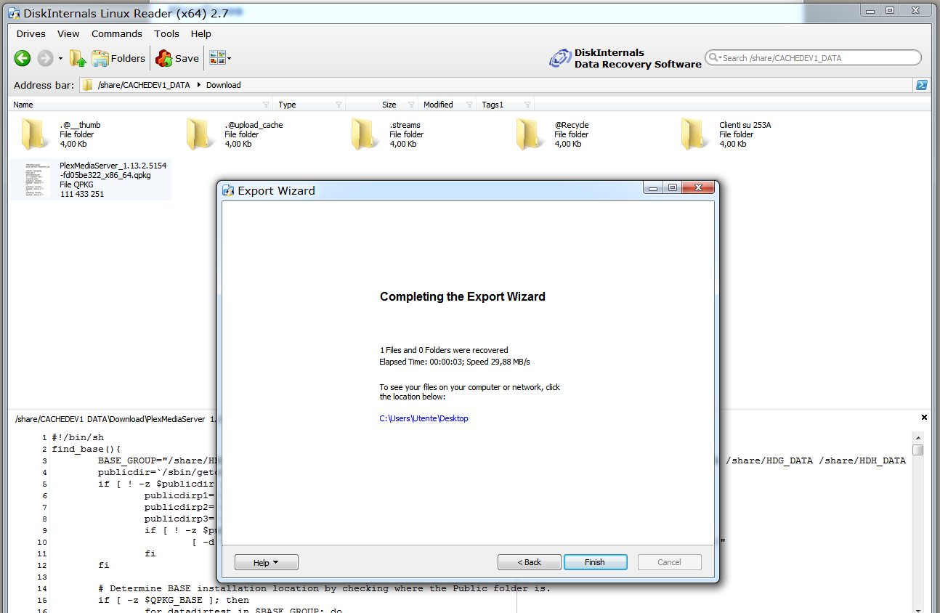Maximize the Export Wizard window
The width and height of the screenshot is (940, 613).
click(673, 187)
